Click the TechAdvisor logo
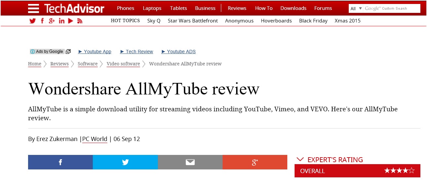This screenshot has width=427, height=181. point(74,8)
